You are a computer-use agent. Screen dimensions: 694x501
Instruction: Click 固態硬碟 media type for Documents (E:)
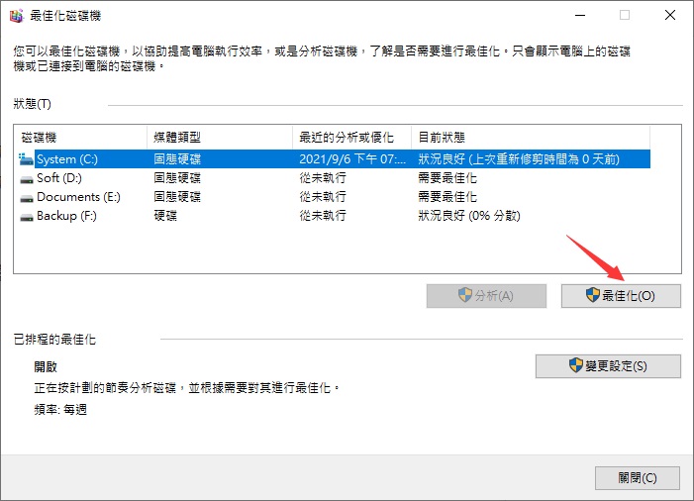177,197
